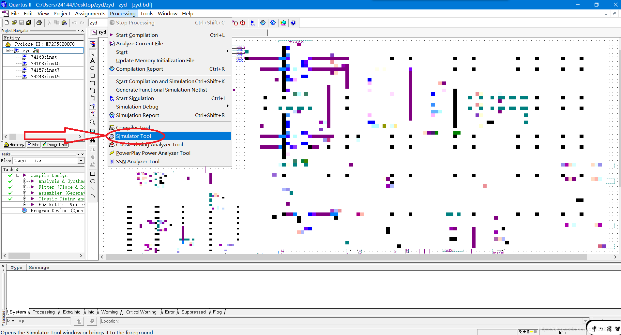Image resolution: width=621 pixels, height=335 pixels.
Task: Toggle the partial line selection tool
Action: click(93, 113)
